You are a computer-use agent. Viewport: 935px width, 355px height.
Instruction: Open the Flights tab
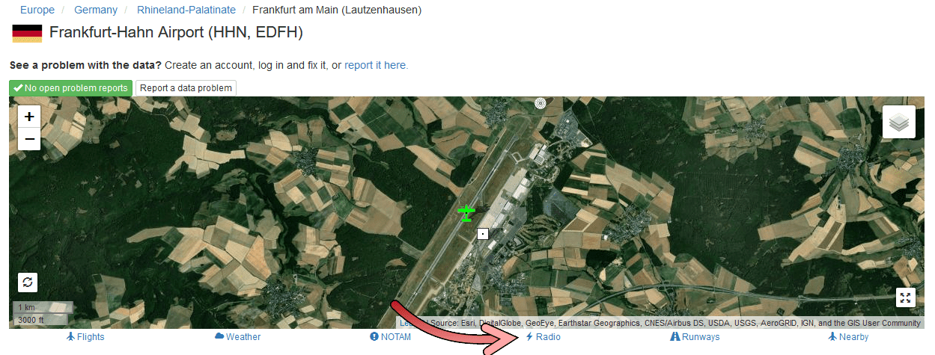[x=85, y=337]
